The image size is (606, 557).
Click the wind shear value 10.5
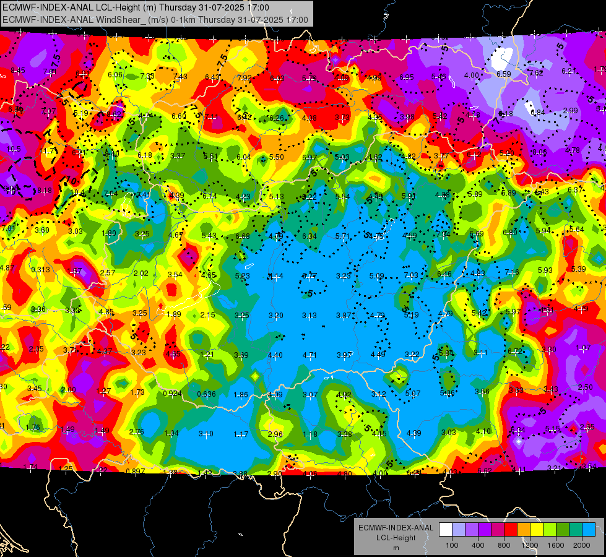[14, 149]
